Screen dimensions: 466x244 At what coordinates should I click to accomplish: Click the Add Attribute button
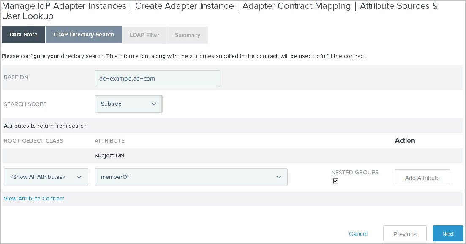(422, 177)
